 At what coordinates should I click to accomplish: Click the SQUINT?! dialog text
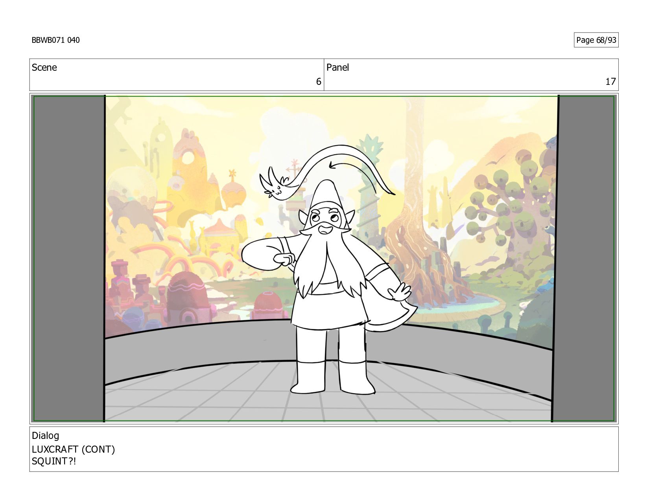(54, 461)
